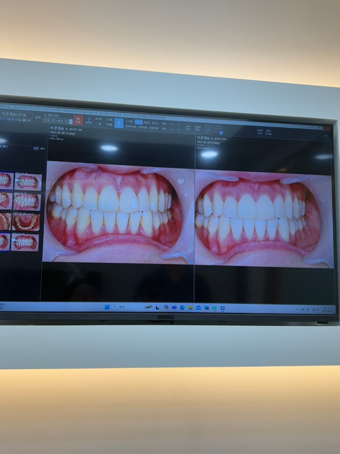Open the top frontal teeth thumbnail with arrow
This screenshot has width=340, height=454.
point(28,182)
